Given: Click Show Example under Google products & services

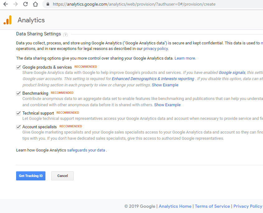Looking at the screenshot, I should pyautogui.click(x=165, y=85).
